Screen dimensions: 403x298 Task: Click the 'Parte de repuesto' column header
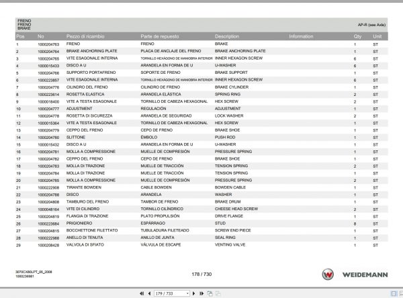160,36
